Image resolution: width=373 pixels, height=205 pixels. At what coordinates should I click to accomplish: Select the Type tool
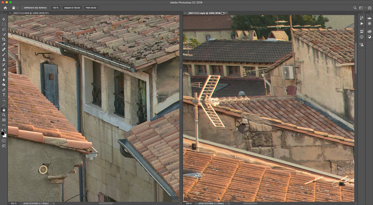tap(4, 95)
